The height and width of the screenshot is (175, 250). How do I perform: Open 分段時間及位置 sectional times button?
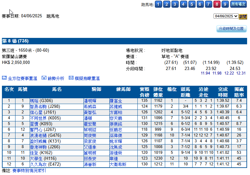pos(231,29)
